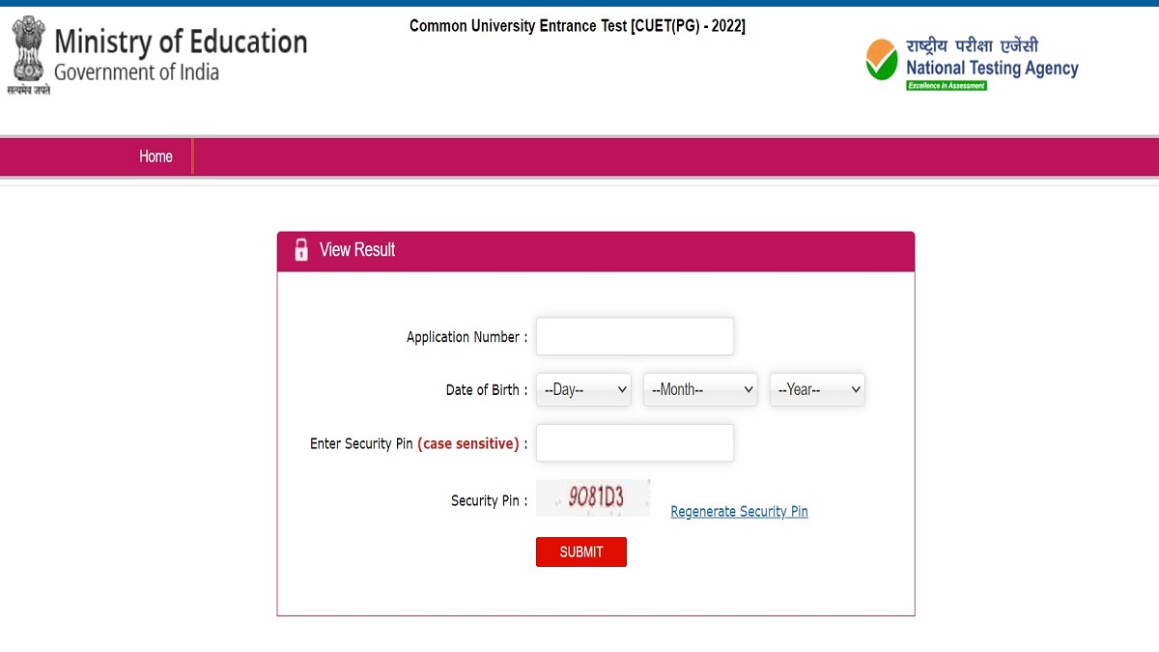Click the Application Number label
This screenshot has width=1159, height=652.
[467, 337]
